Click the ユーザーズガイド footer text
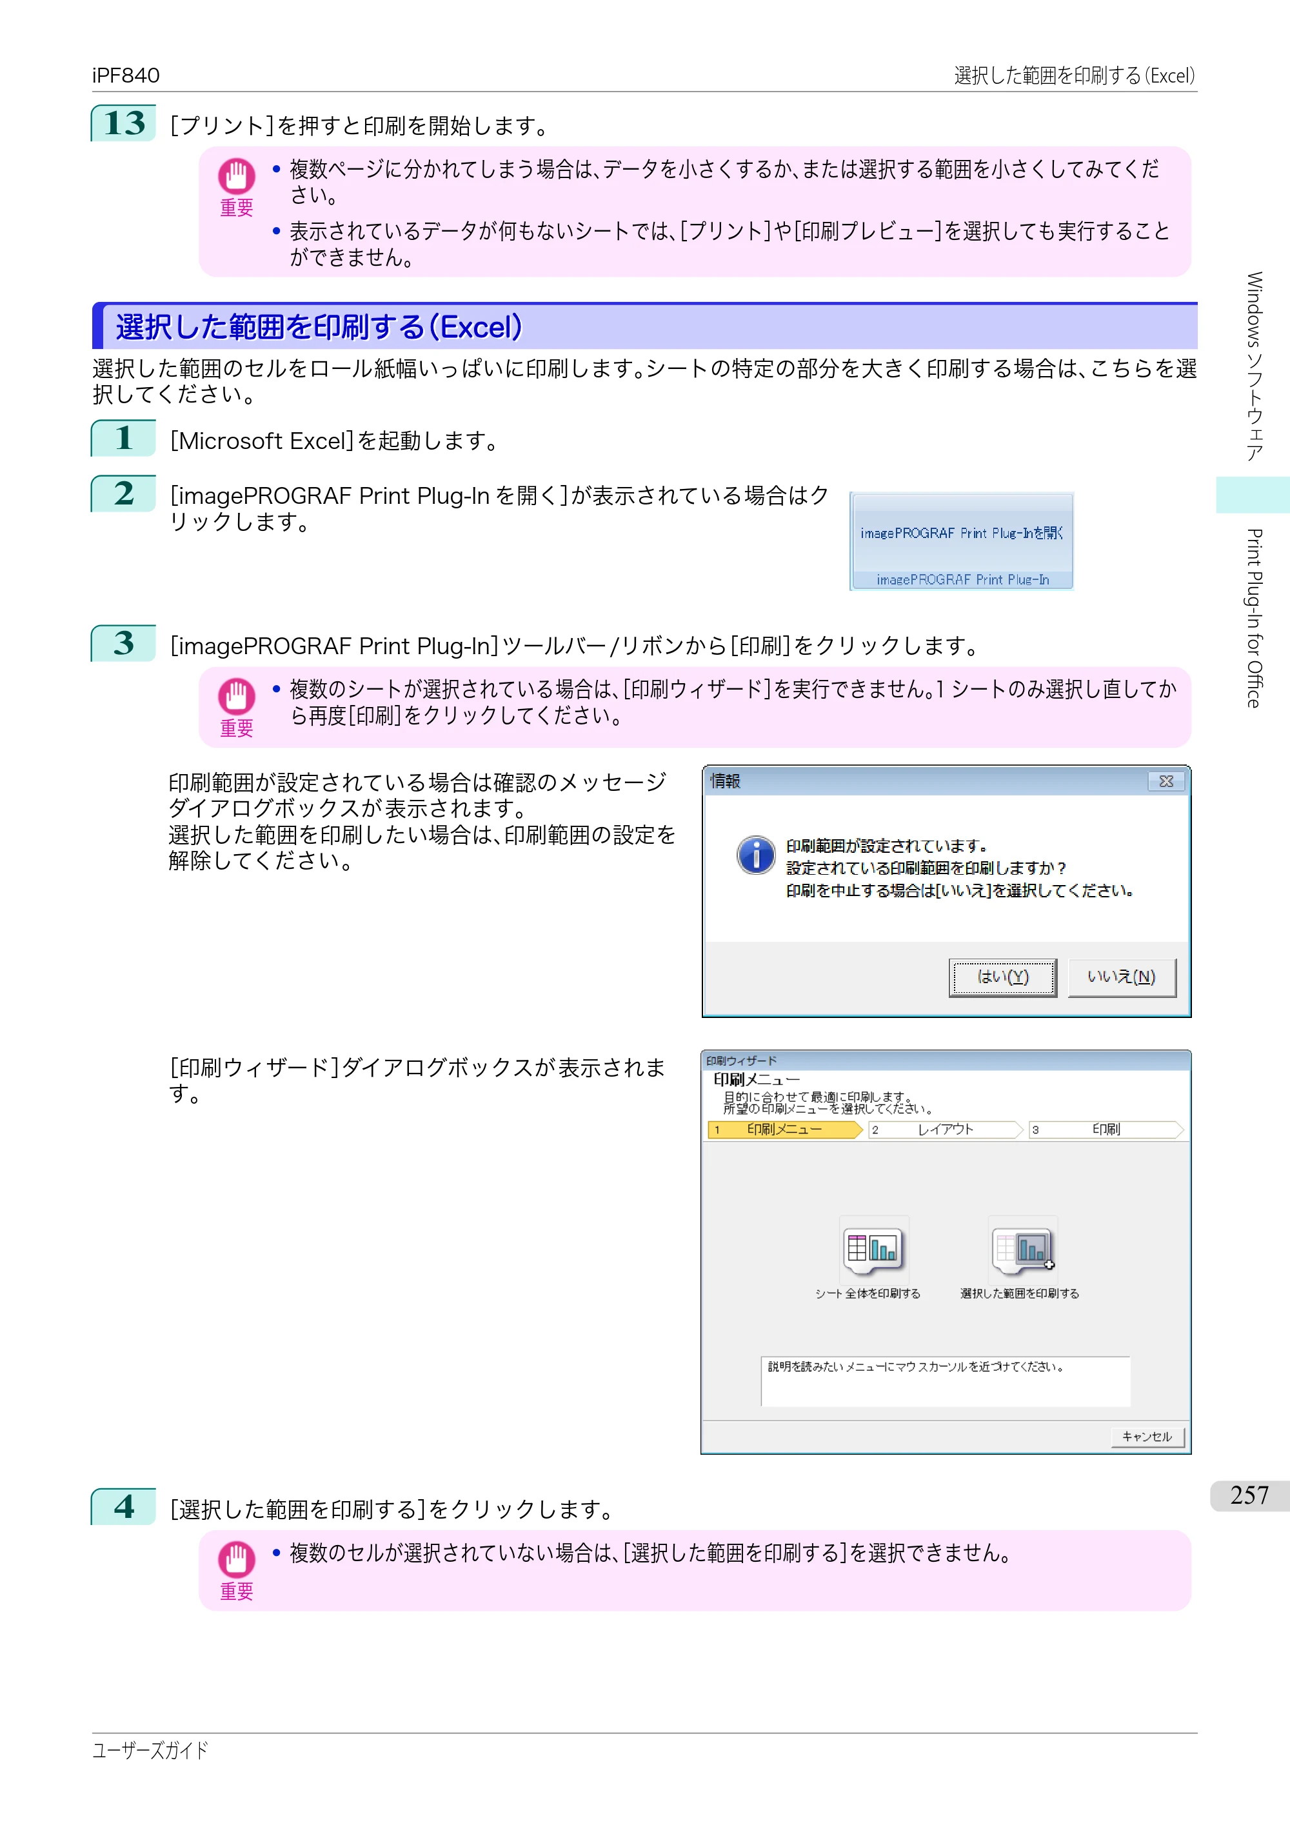This screenshot has width=1290, height=1825. pyautogui.click(x=150, y=1750)
